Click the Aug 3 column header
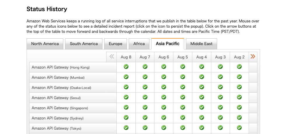The height and width of the screenshot is (134, 286). click(220, 57)
